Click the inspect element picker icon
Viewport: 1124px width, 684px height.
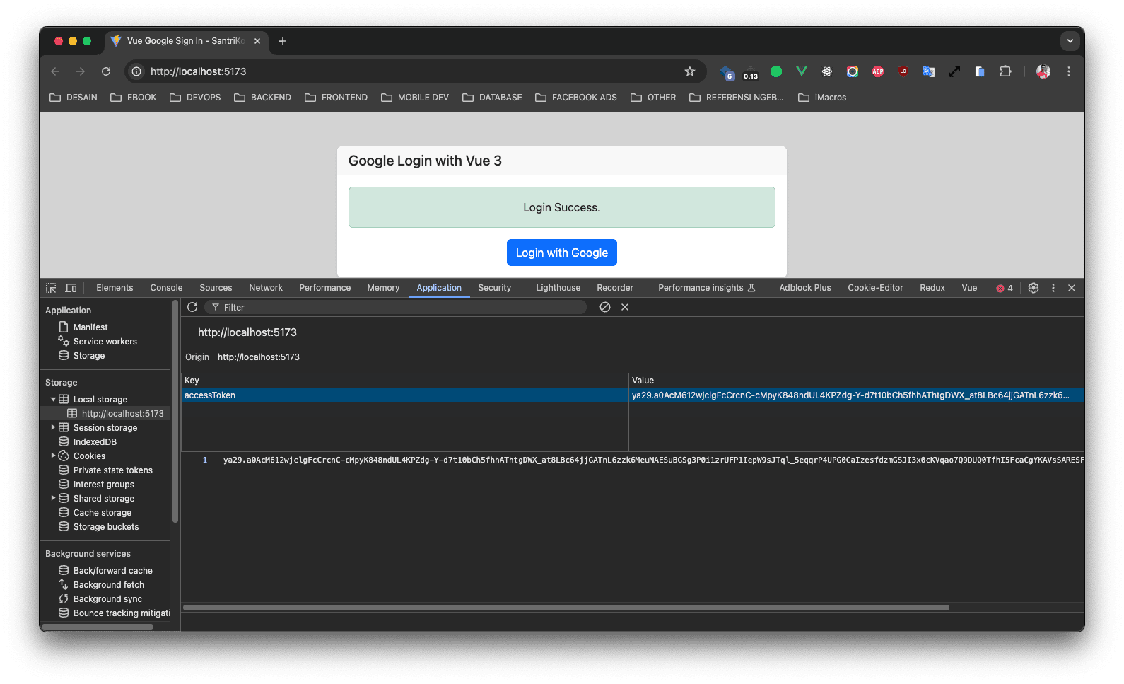pos(51,288)
